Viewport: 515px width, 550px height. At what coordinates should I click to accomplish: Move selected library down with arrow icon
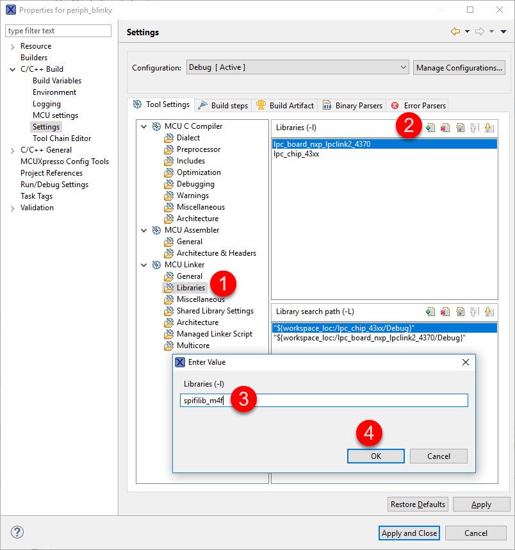489,127
